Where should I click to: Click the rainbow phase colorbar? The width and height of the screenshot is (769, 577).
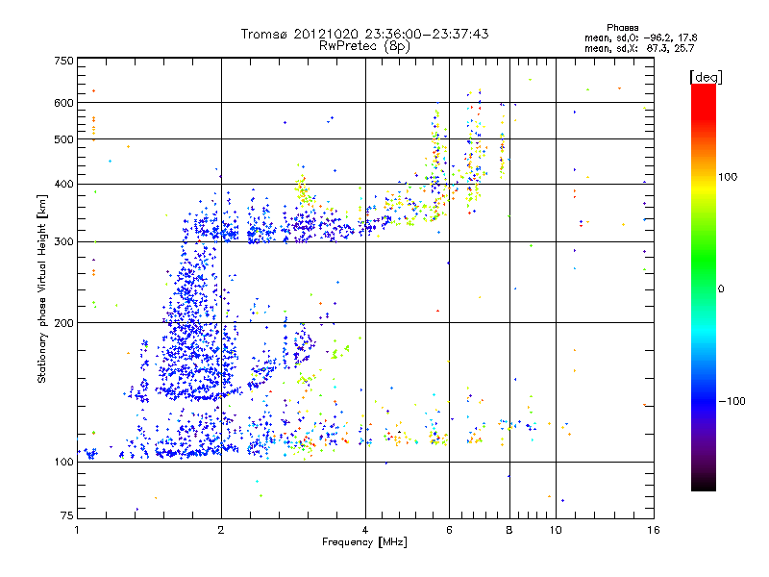point(704,287)
